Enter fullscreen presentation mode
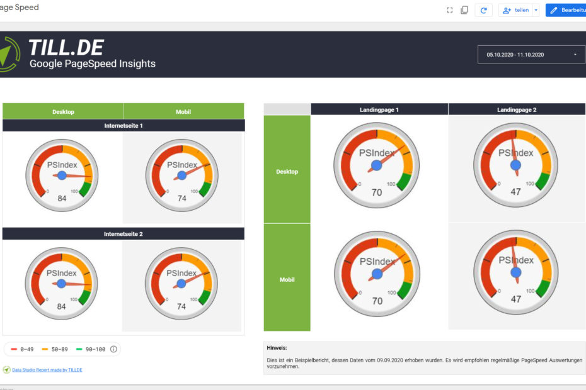The height and width of the screenshot is (390, 586). click(x=450, y=10)
